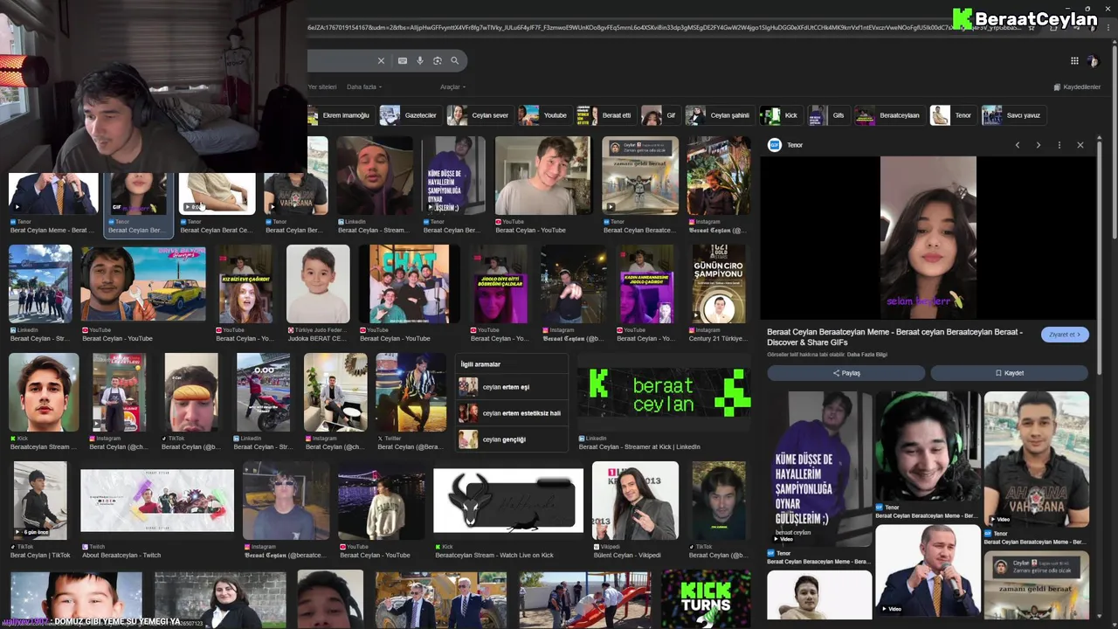Open the Bülent Ceylan - Vikipedi result
Screen dimensions: 1118x629
[x=635, y=501]
